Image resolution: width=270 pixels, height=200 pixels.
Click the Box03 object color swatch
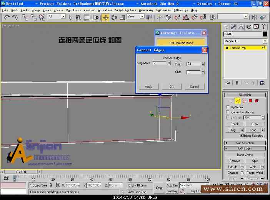tap(265, 34)
